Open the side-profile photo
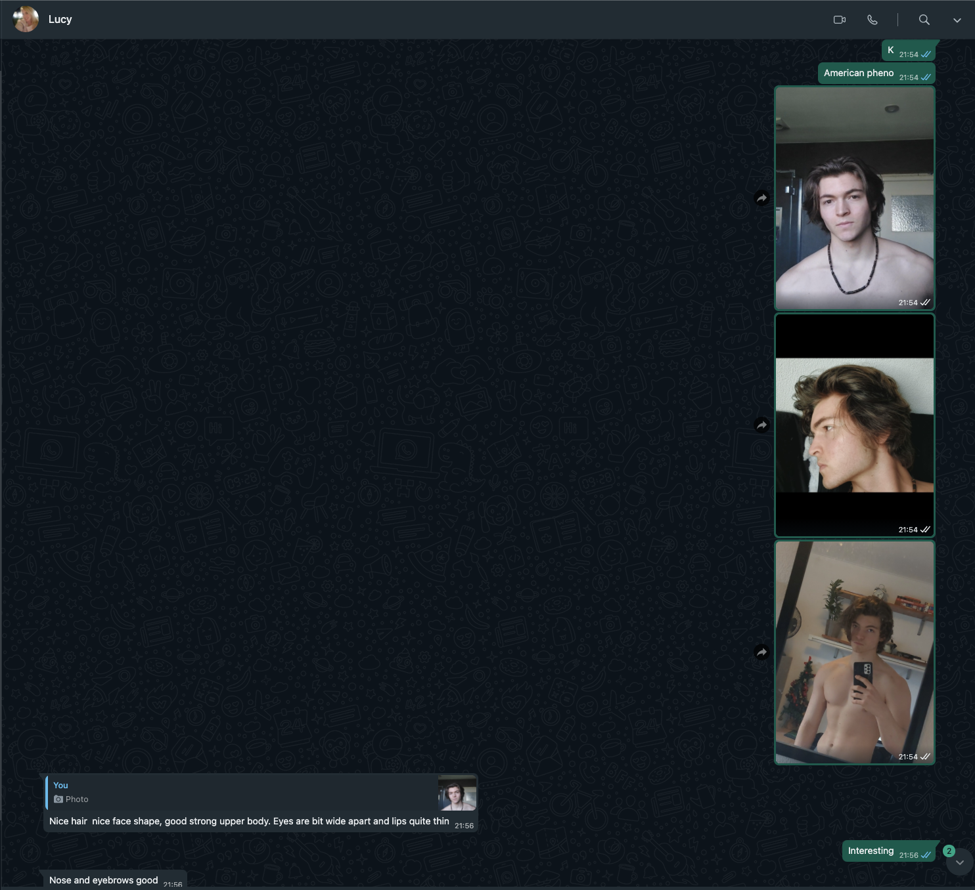Screen dimensions: 975x890 [854, 425]
